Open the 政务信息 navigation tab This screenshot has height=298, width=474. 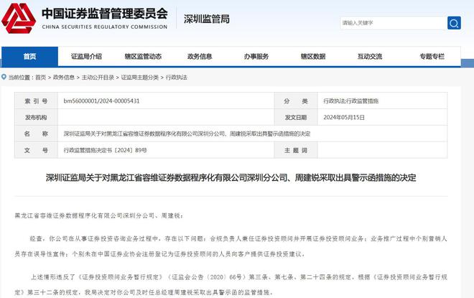point(200,57)
